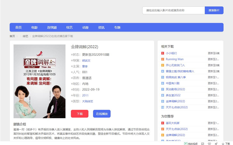Switch to the 动漫 section
233x145 pixels.
[x=85, y=28]
